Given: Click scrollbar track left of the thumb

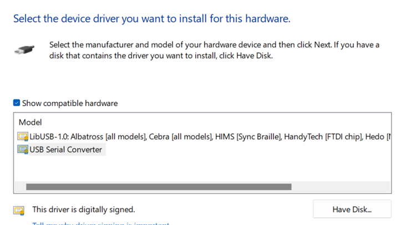Looking at the screenshot, I should point(20,187).
